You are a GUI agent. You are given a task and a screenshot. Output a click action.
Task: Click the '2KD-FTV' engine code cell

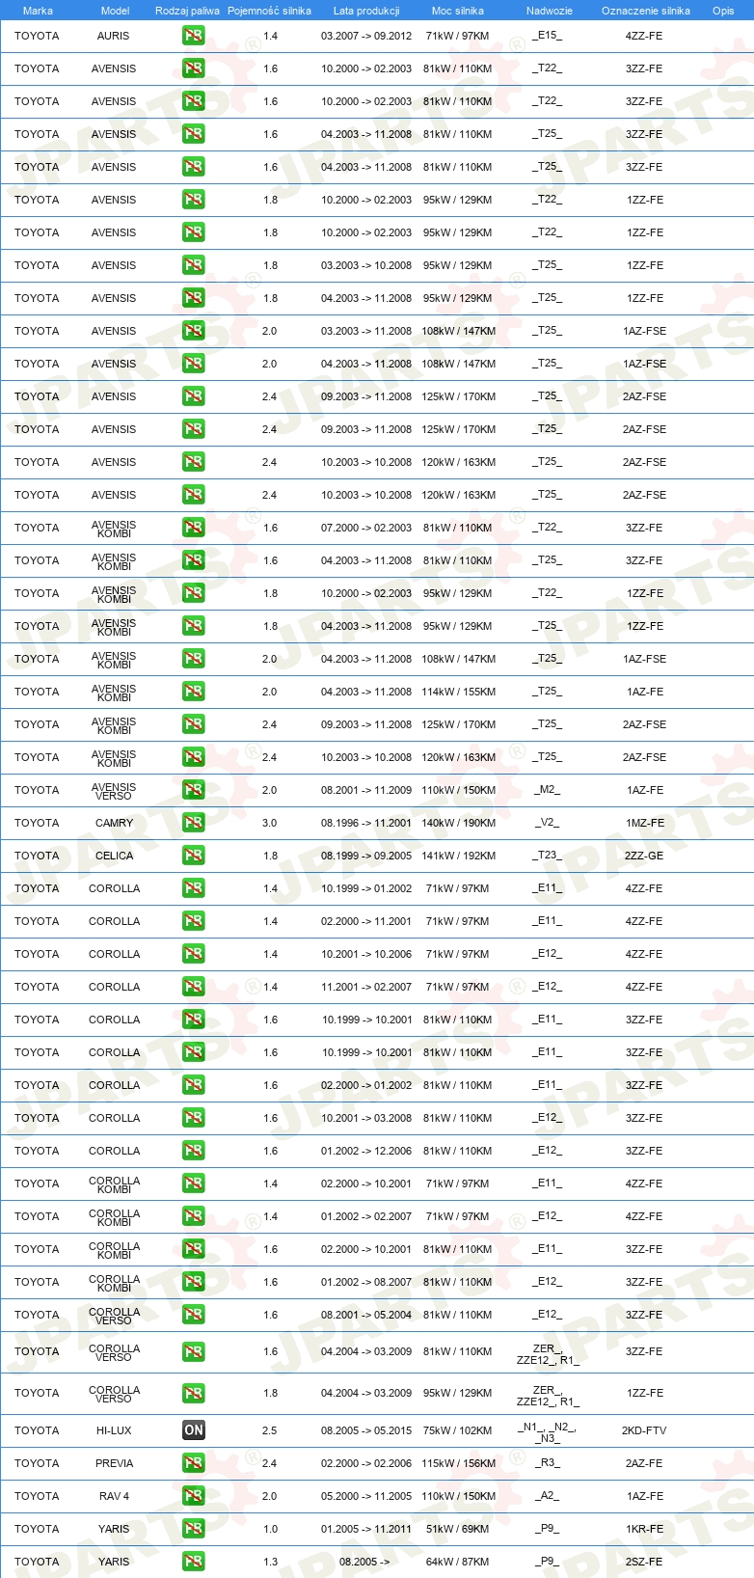click(644, 1430)
